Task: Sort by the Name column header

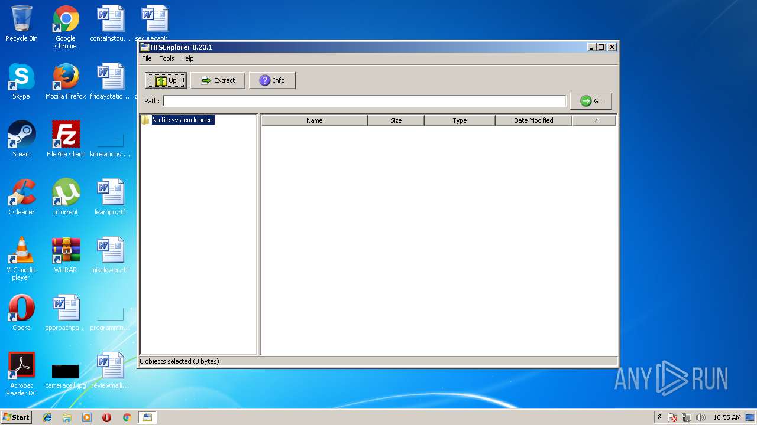Action: coord(314,120)
